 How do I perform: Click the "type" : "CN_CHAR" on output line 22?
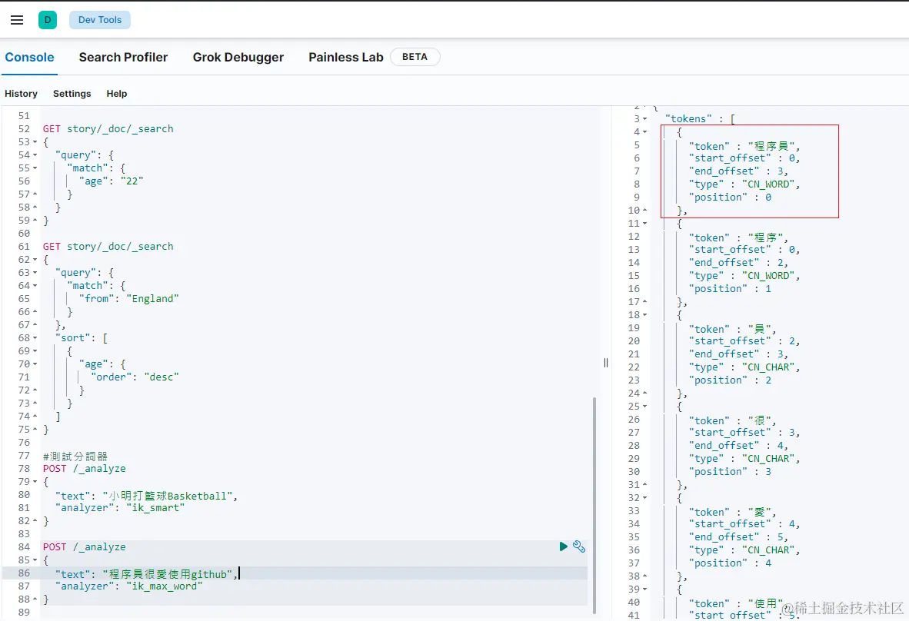click(x=744, y=367)
